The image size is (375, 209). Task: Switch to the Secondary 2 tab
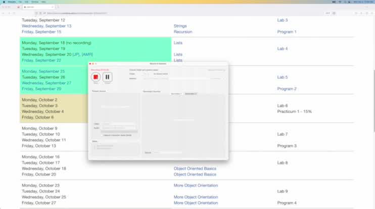(191, 94)
